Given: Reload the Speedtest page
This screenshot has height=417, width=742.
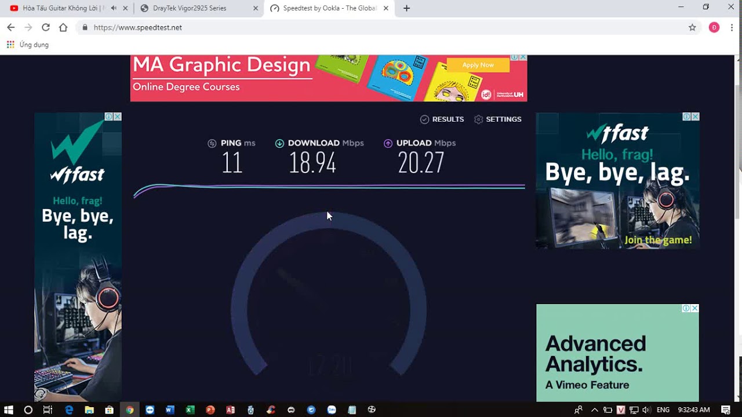Looking at the screenshot, I should pyautogui.click(x=46, y=27).
